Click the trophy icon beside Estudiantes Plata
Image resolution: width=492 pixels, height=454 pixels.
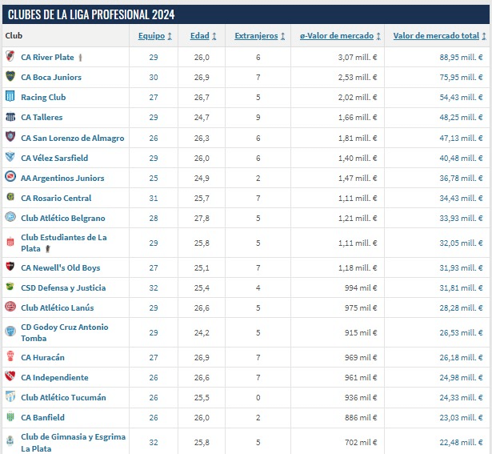point(48,249)
